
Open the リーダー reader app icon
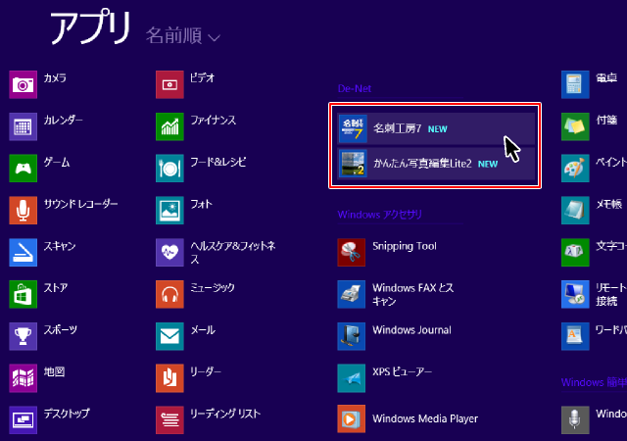click(x=169, y=378)
